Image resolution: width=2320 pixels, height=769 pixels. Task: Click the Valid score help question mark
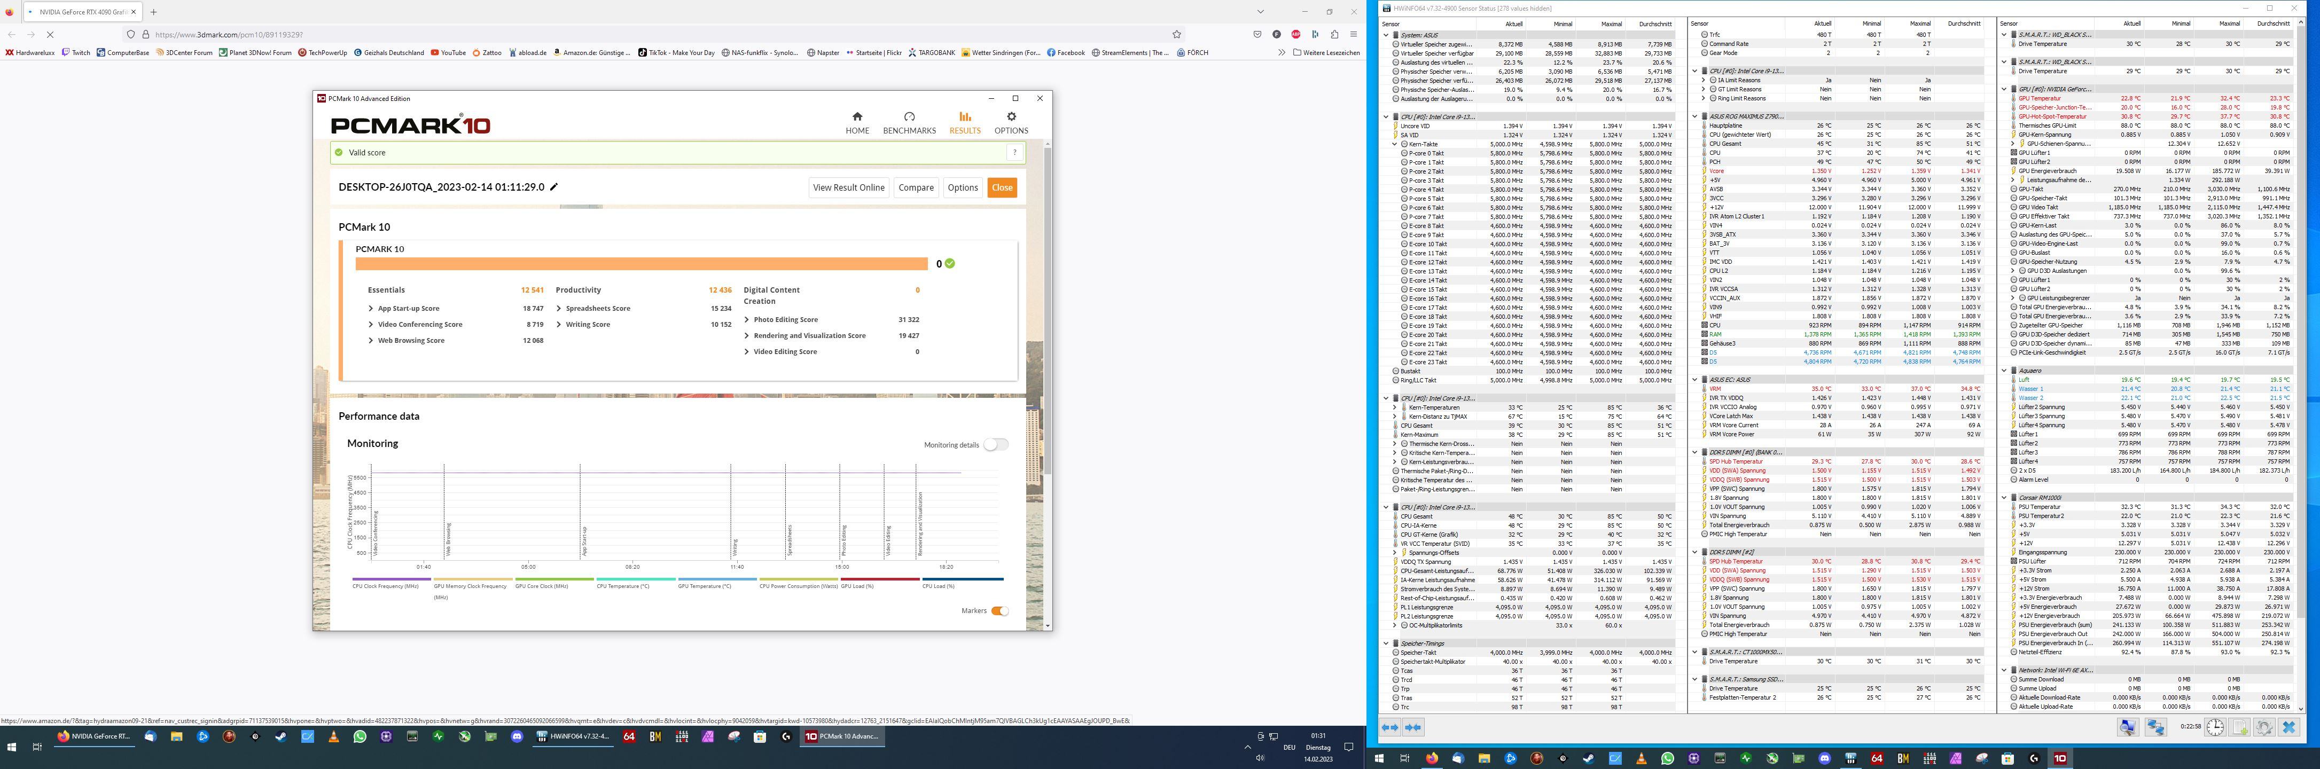pyautogui.click(x=1014, y=153)
